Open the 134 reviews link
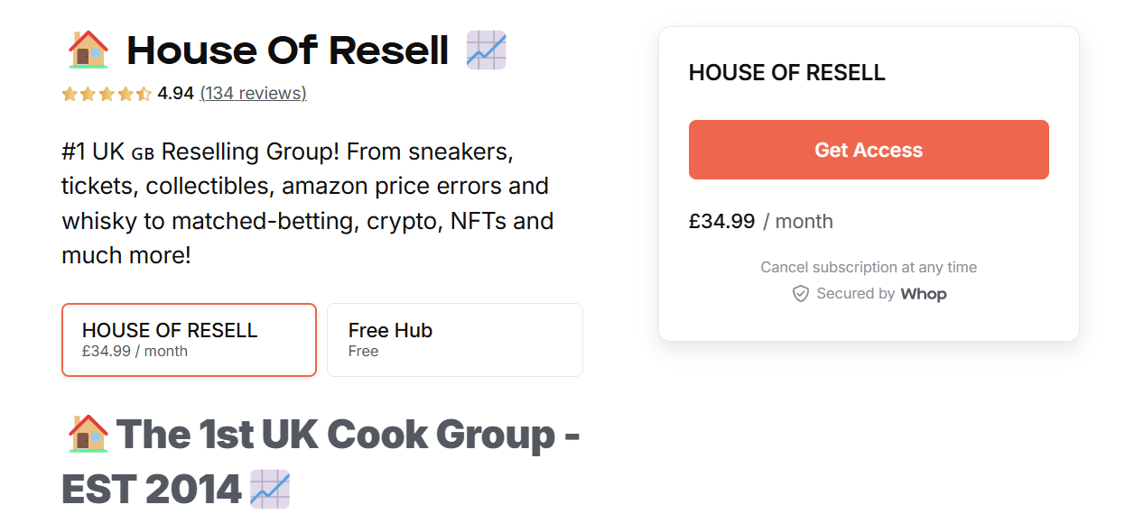Viewport: 1125px width, 523px height. 253,93
